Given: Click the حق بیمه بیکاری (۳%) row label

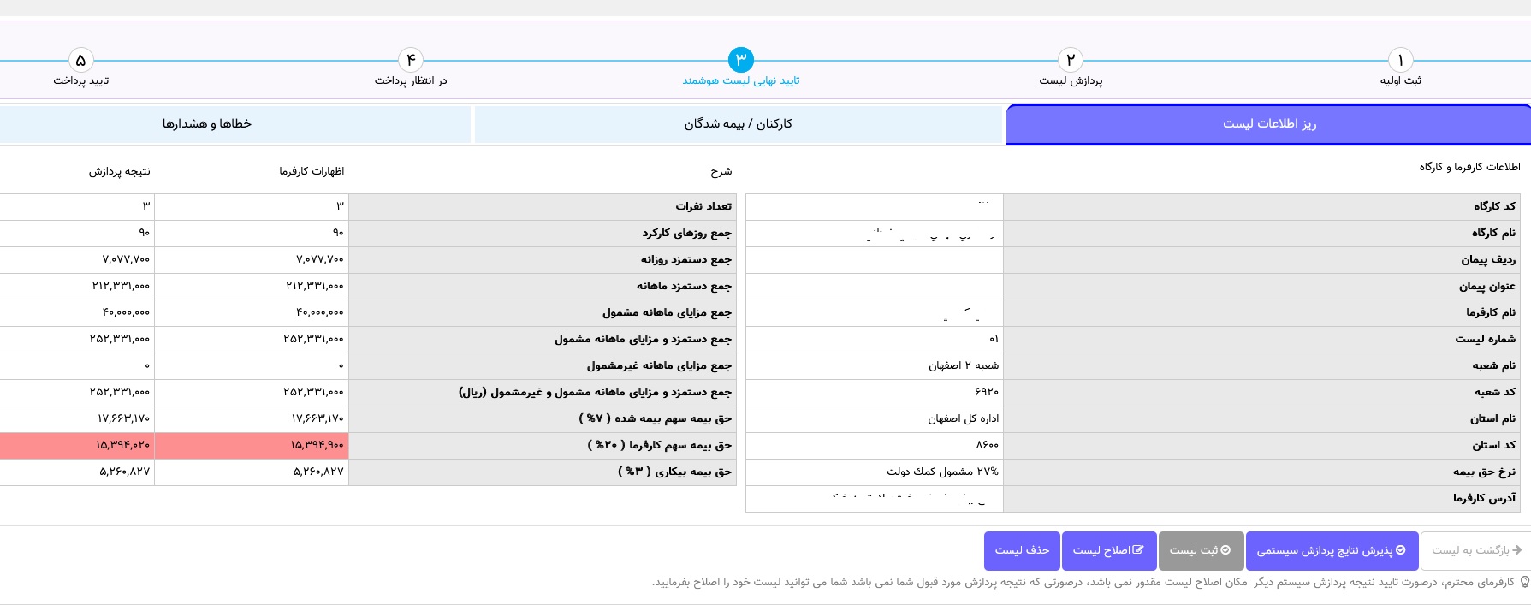Looking at the screenshot, I should pos(674,472).
